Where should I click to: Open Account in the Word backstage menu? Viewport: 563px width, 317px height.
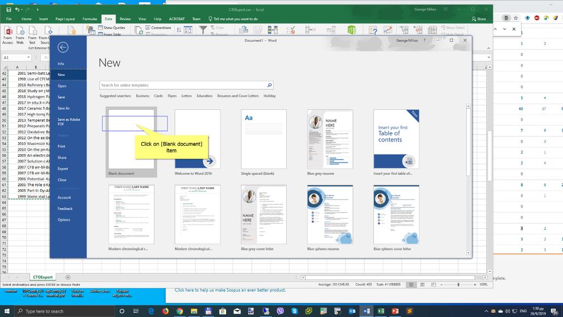[68, 198]
